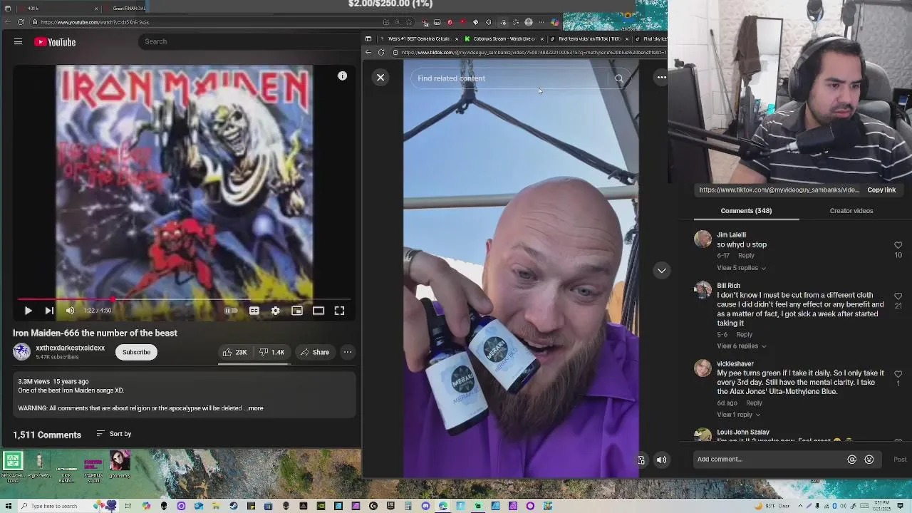
Task: Go back in the TikTok browser window
Action: pyautogui.click(x=368, y=52)
